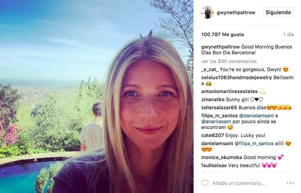This screenshot has width=301, height=193.
Task: Open 100.787 Me gusta likes list
Action: click(x=223, y=35)
